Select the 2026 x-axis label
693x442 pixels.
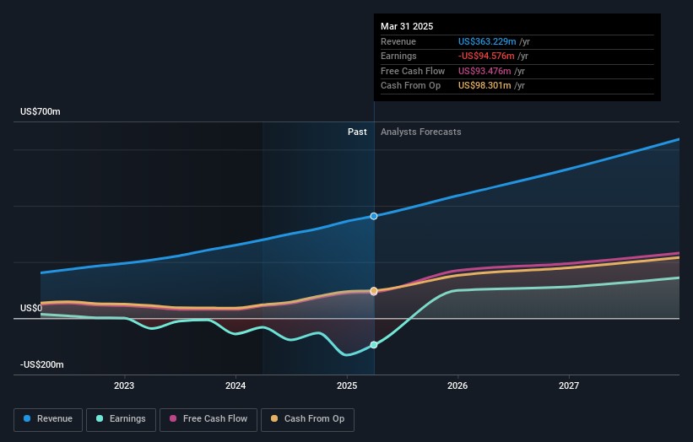(457, 386)
